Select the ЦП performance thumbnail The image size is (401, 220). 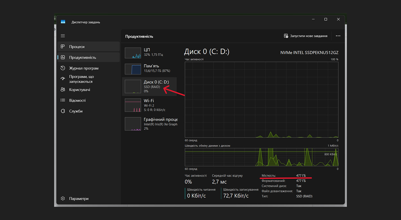pyautogui.click(x=150, y=53)
